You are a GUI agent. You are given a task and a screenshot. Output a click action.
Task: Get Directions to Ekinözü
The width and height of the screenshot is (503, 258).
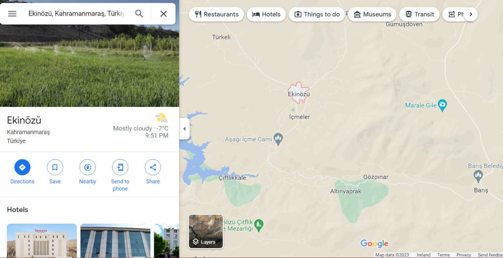22,167
